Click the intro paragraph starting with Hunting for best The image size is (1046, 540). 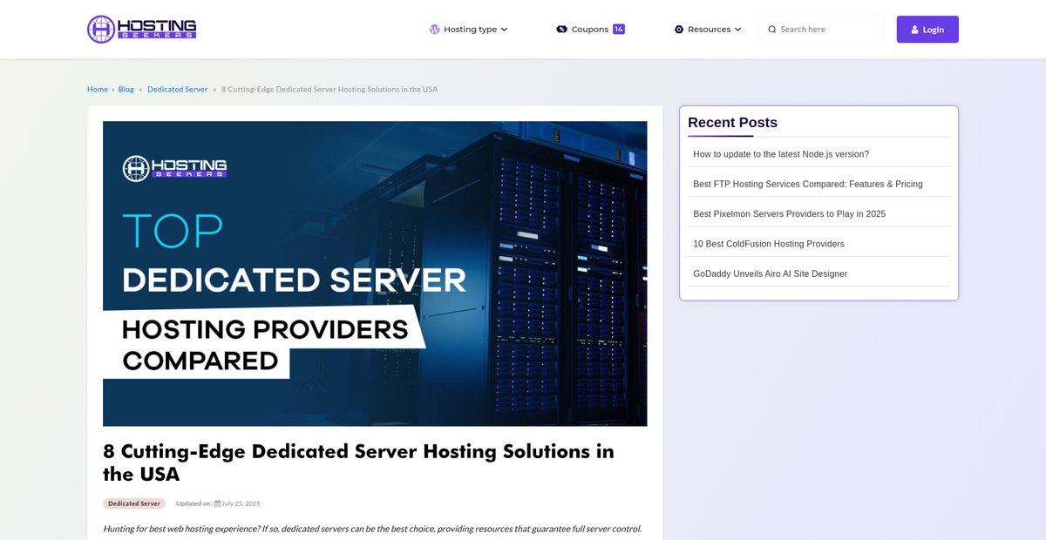click(x=372, y=529)
